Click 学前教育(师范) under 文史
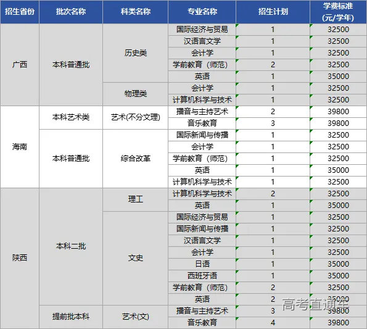 [202, 287]
